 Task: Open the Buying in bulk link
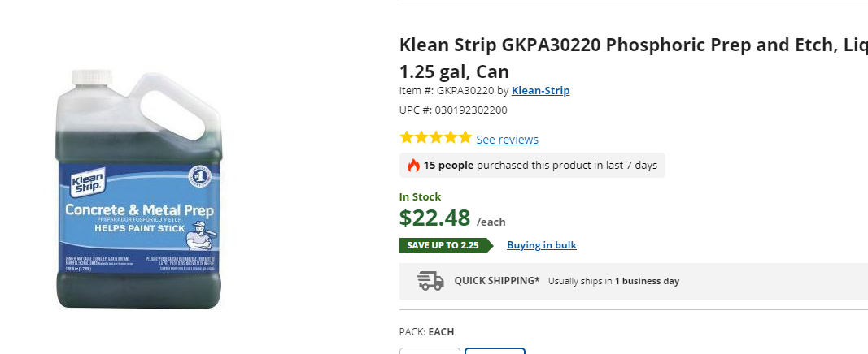541,245
